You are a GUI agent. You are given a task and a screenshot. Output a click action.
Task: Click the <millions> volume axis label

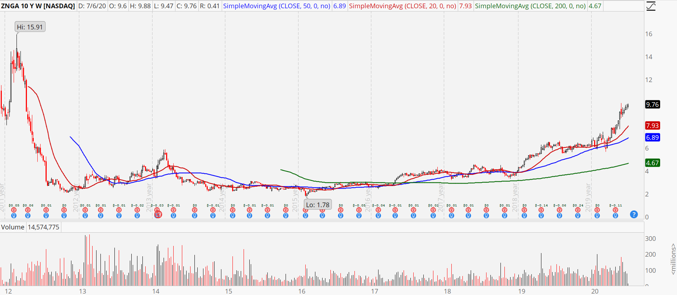pos(673,259)
